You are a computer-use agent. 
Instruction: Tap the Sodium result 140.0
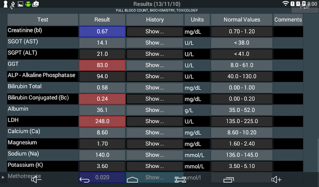(x=102, y=155)
